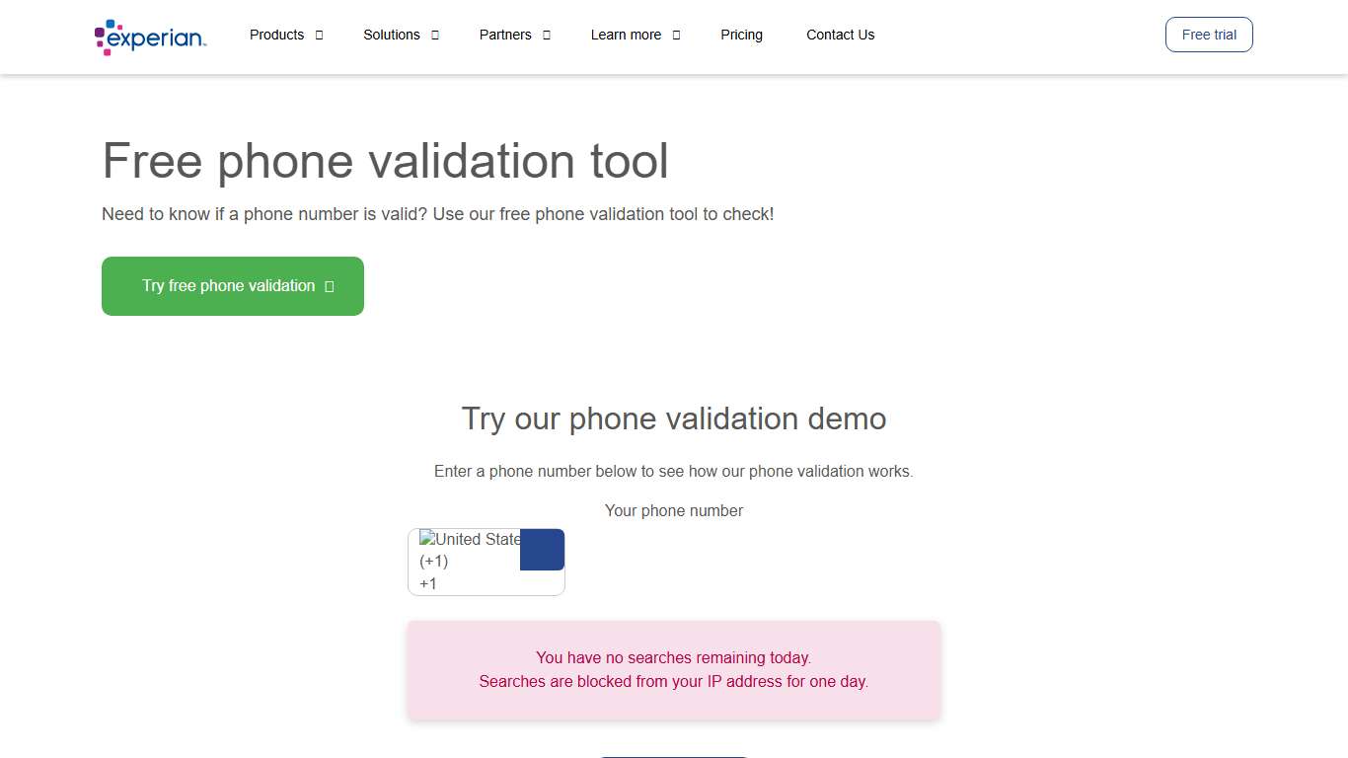Screen dimensions: 1348x758
Task: Click the chevron icon beside Partners
Action: coord(546,35)
